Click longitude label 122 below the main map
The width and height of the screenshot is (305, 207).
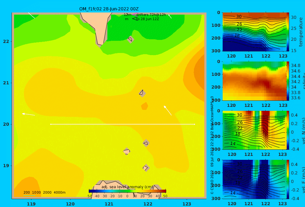pos(148,204)
